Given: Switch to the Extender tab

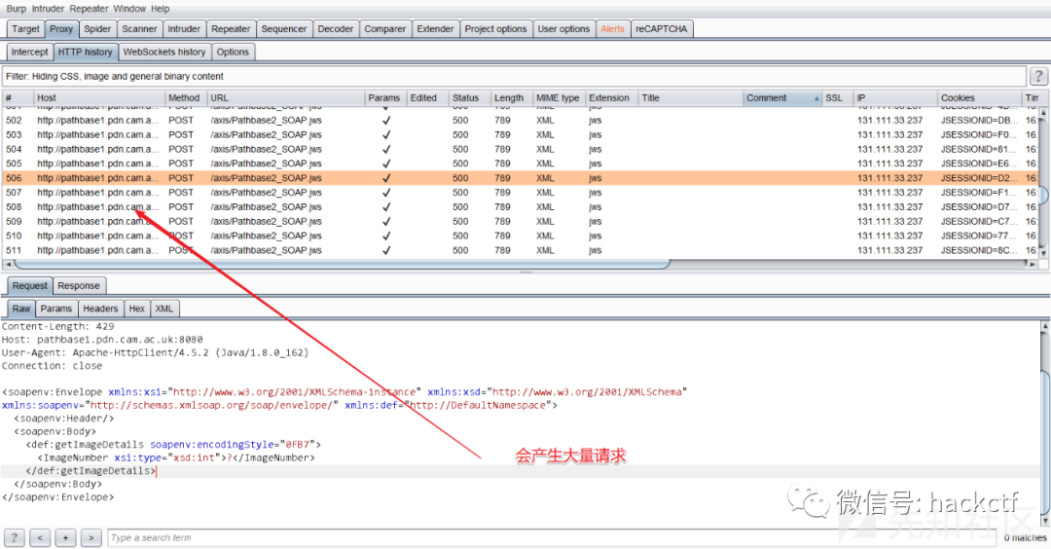Looking at the screenshot, I should click(435, 29).
